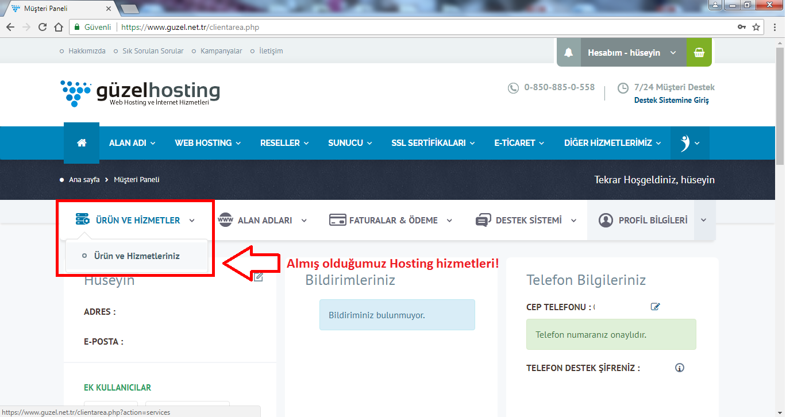Open the ALAN ADI dropdown menu
786x417 pixels.
132,143
